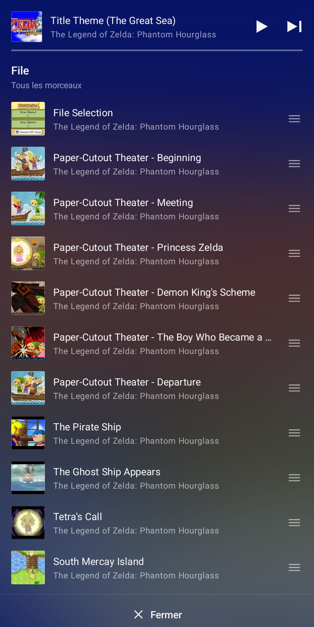Image resolution: width=314 pixels, height=627 pixels.
Task: Tap the South Mercay Island thumbnail
Action: pos(28,567)
